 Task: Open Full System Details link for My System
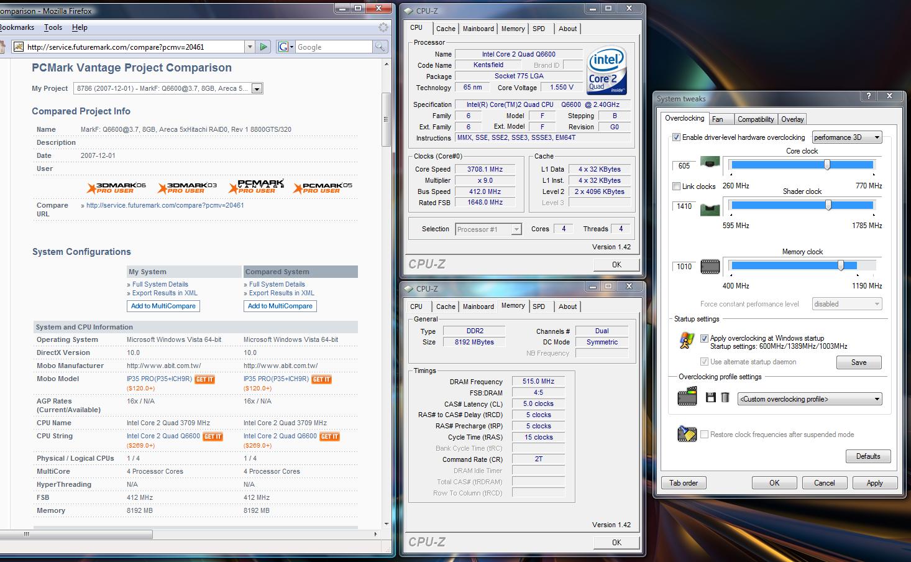[160, 284]
